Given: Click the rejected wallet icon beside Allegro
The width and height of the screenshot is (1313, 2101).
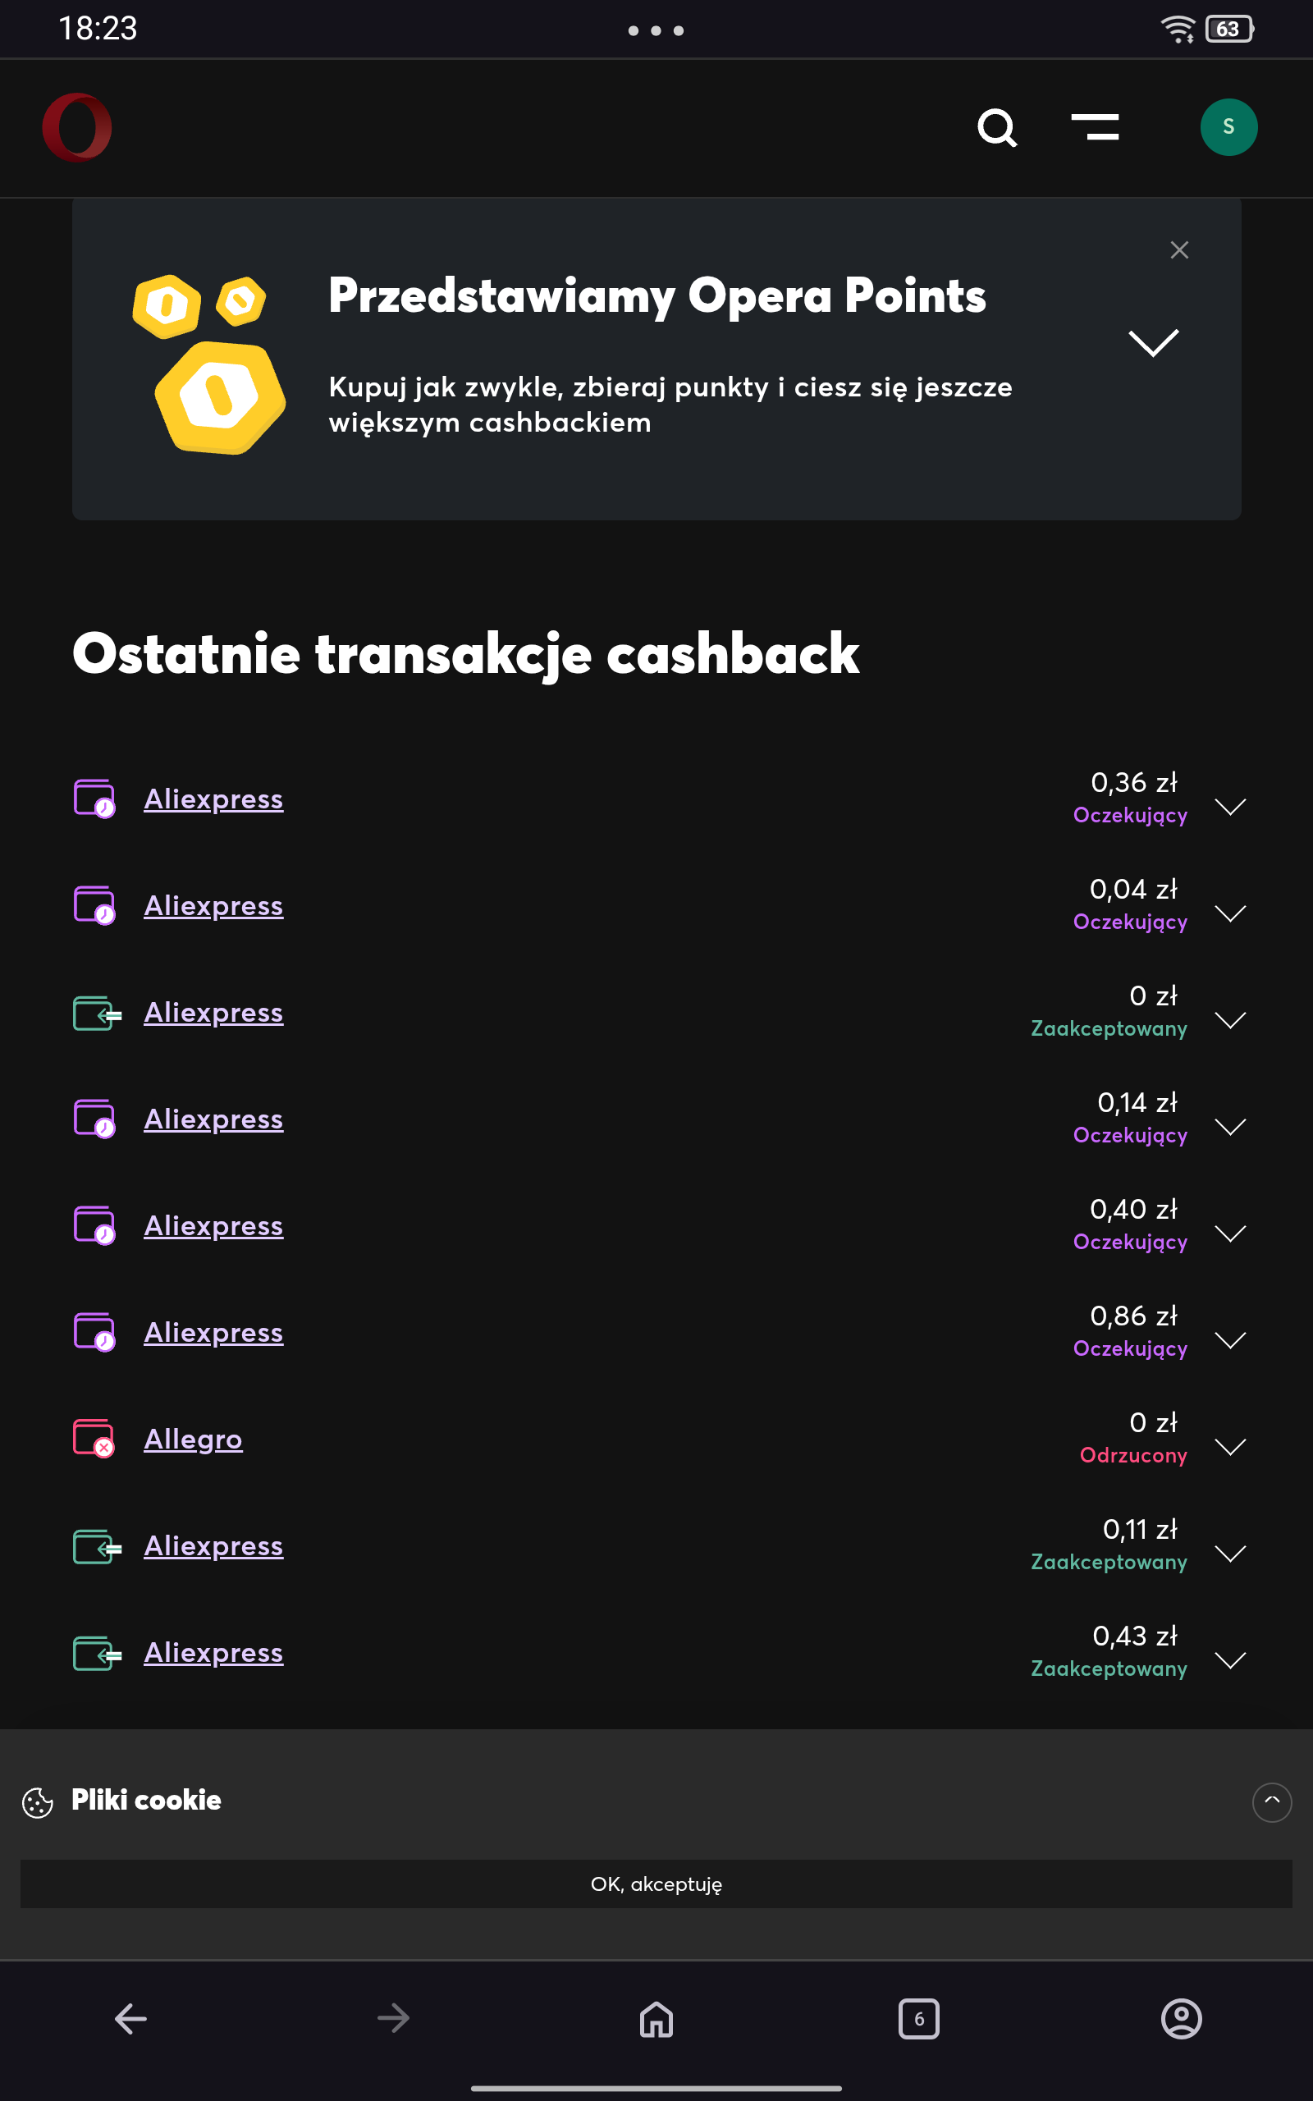Looking at the screenshot, I should (94, 1439).
